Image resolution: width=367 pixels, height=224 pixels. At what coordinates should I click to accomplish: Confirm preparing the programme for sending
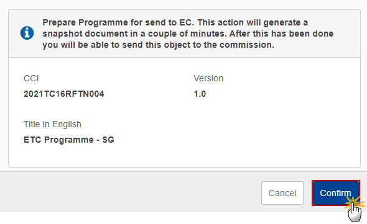coord(336,193)
